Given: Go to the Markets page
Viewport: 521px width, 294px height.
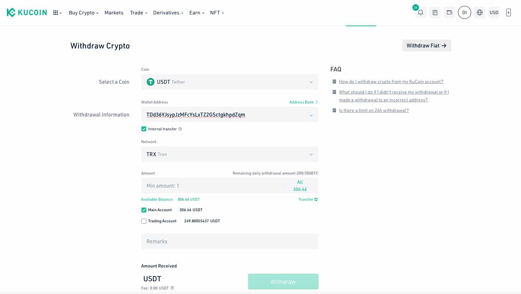Looking at the screenshot, I should [114, 13].
